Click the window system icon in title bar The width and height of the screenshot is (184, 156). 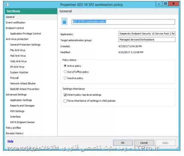(7, 4)
